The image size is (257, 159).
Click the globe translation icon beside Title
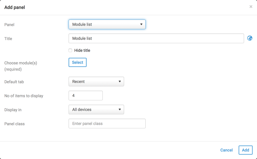tap(250, 38)
